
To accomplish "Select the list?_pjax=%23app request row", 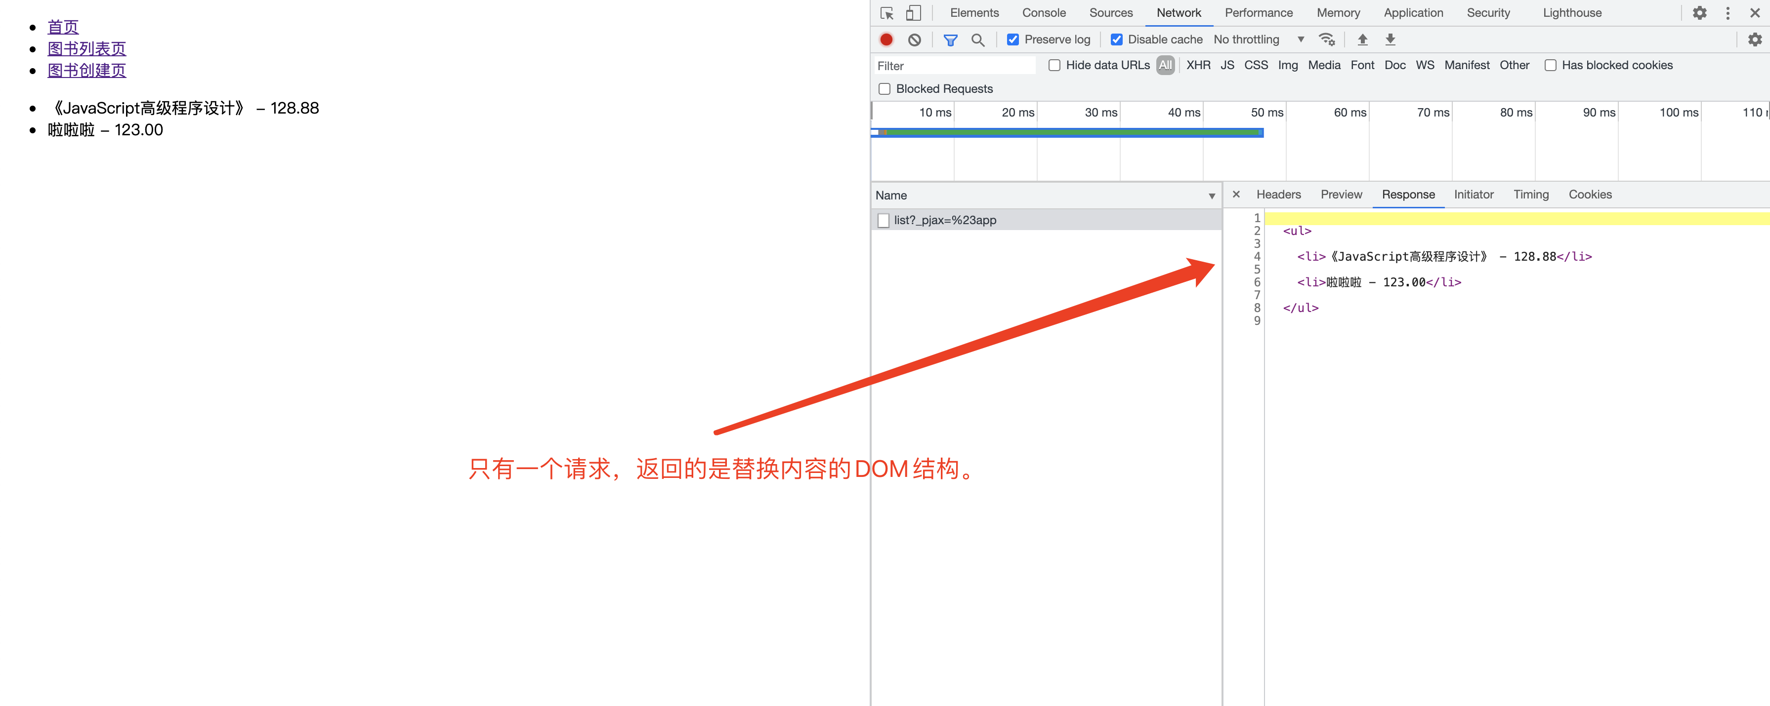I will [1046, 220].
